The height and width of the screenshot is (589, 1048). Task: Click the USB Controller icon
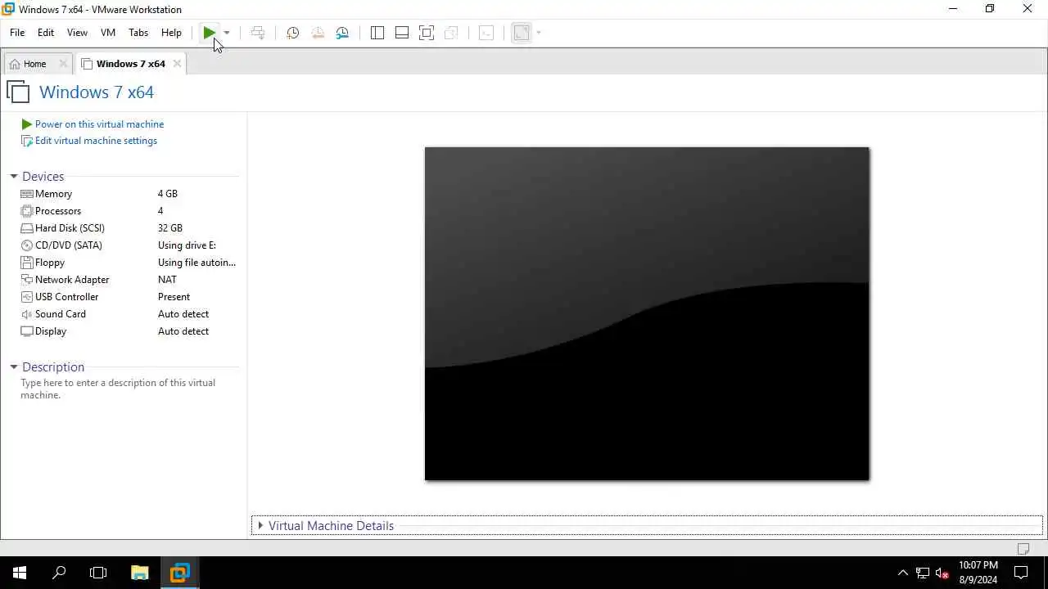click(27, 297)
